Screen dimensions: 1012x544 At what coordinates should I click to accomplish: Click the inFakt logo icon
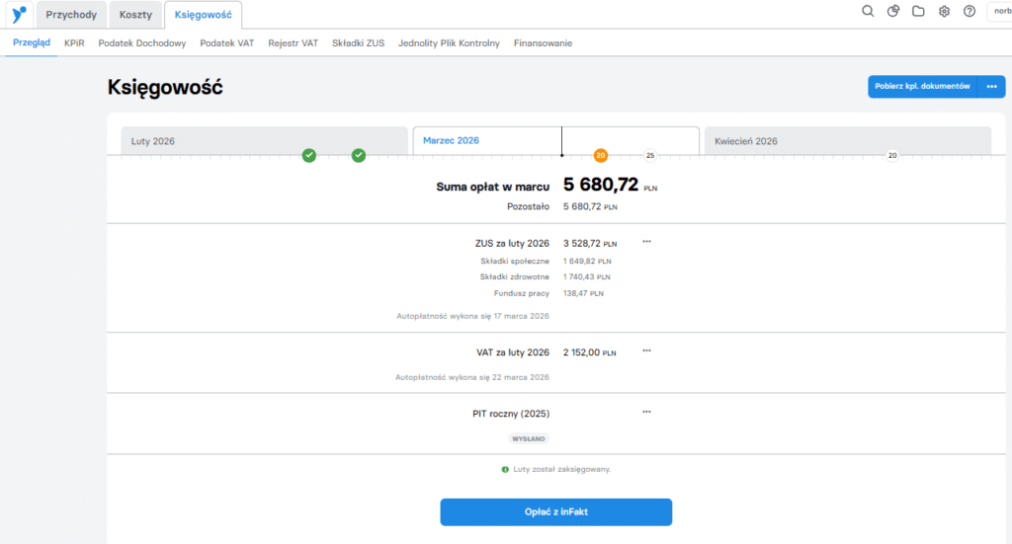(20, 14)
